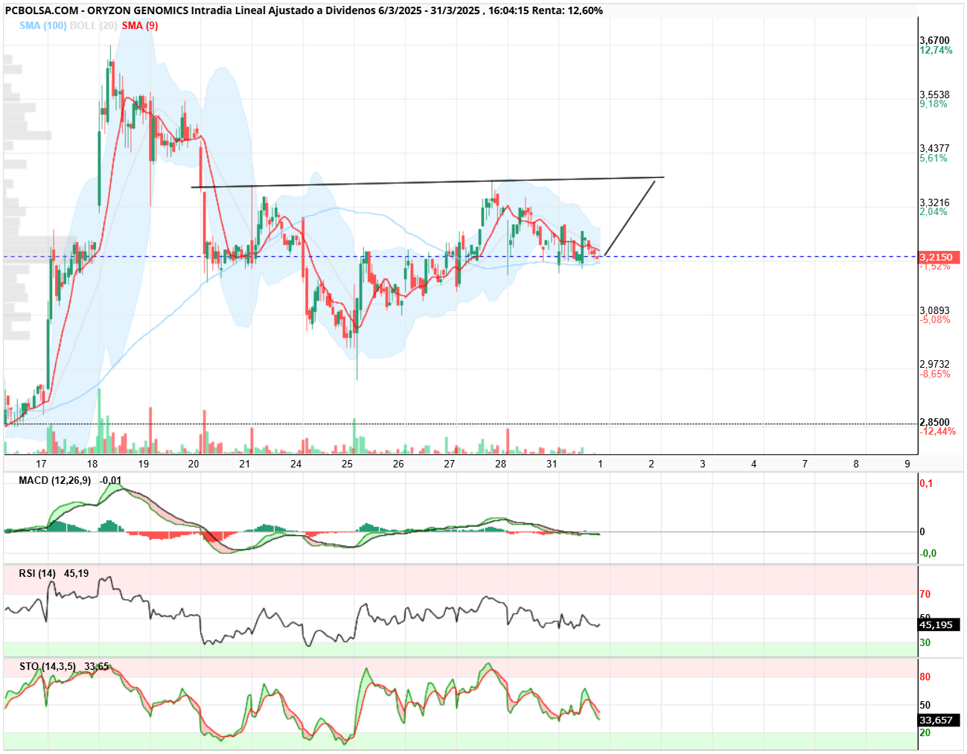This screenshot has height=754, width=967.
Task: Click date 19 on the time axis
Action: pyautogui.click(x=143, y=464)
